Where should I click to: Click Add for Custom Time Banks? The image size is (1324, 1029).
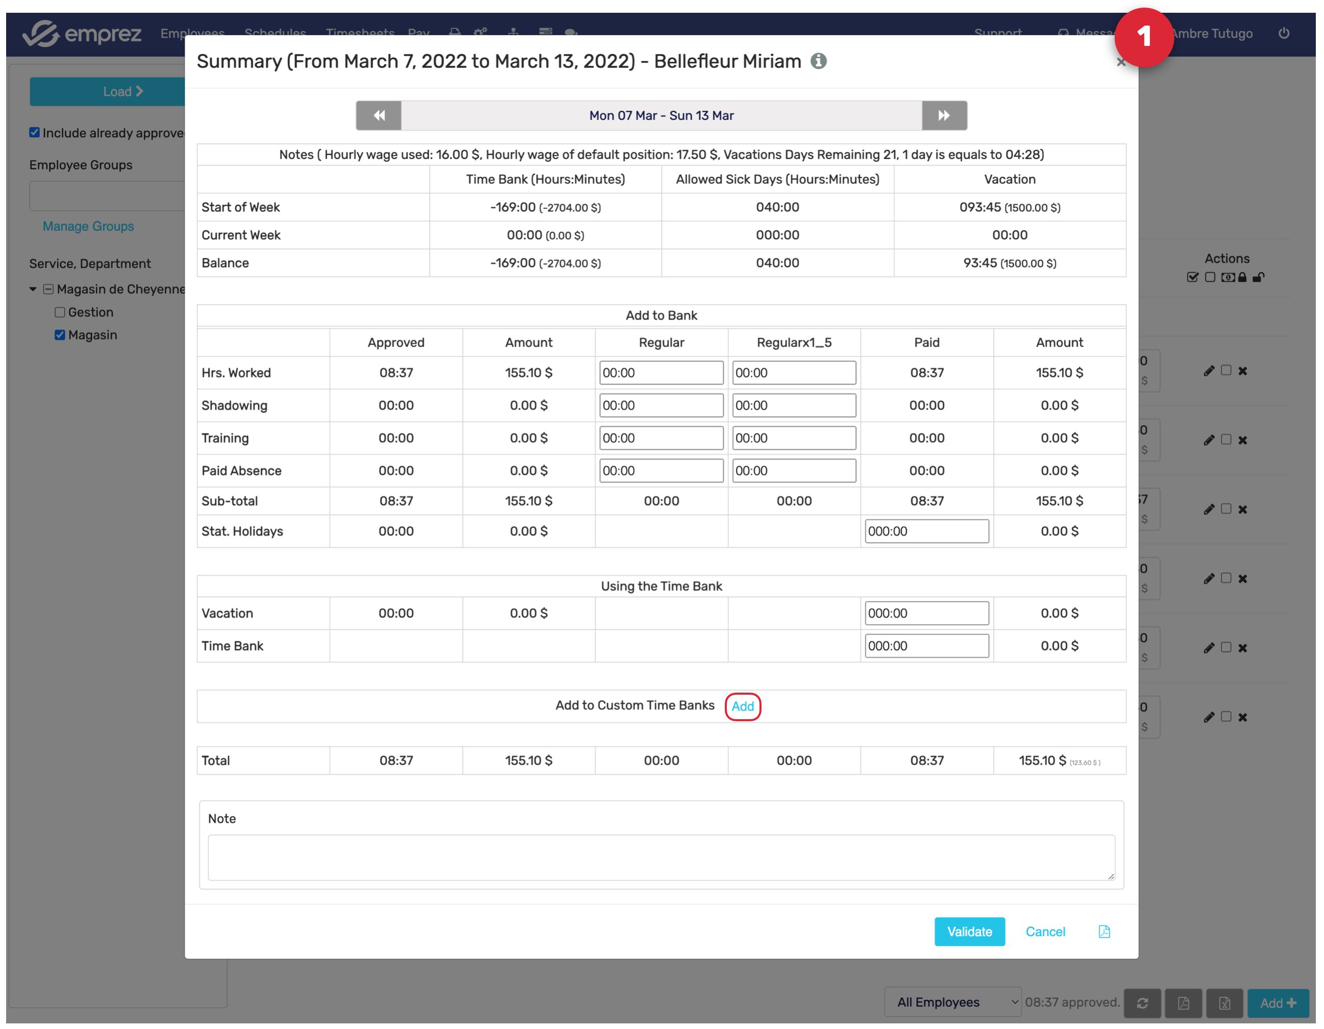coord(742,706)
